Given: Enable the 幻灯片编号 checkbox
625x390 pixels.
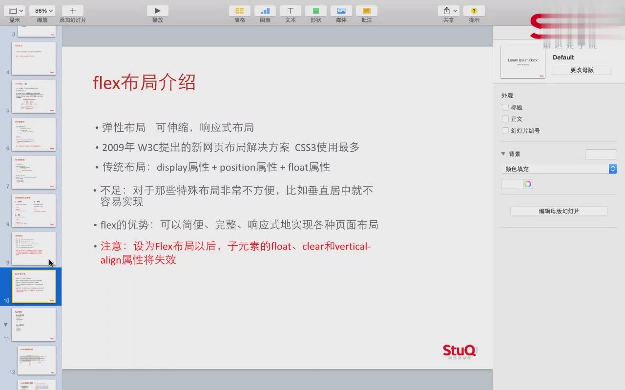Looking at the screenshot, I should [x=505, y=131].
